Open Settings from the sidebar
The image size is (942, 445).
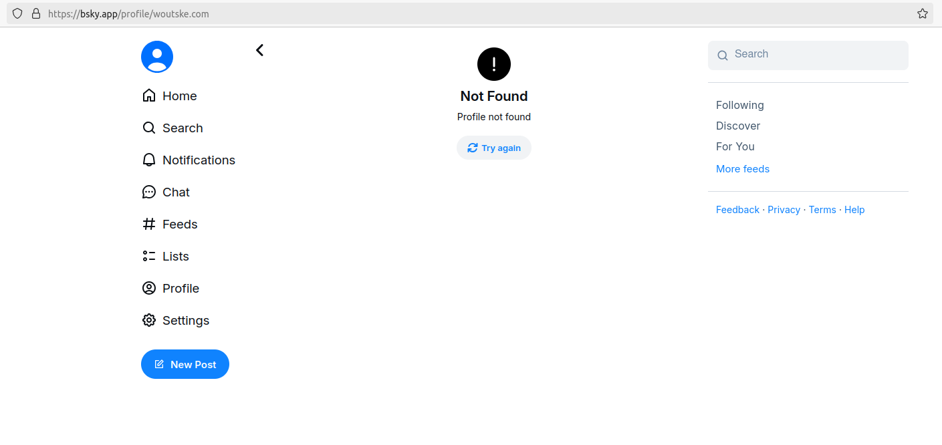point(186,320)
